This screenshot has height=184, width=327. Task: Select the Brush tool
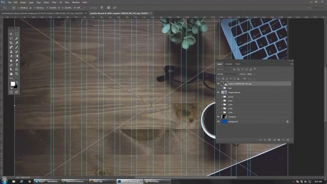pos(17,47)
